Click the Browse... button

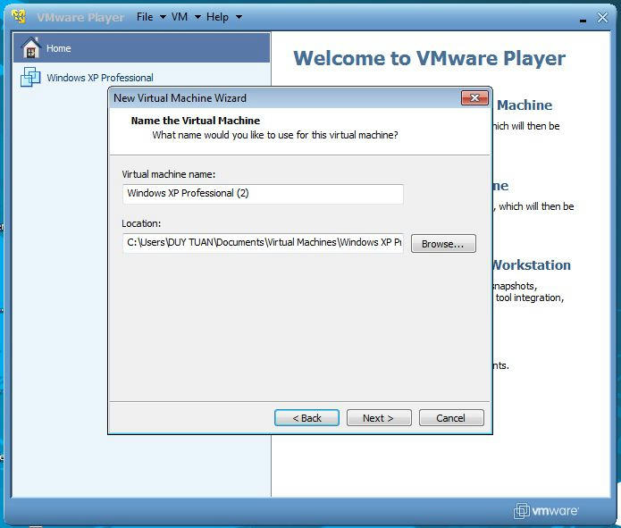coord(443,244)
